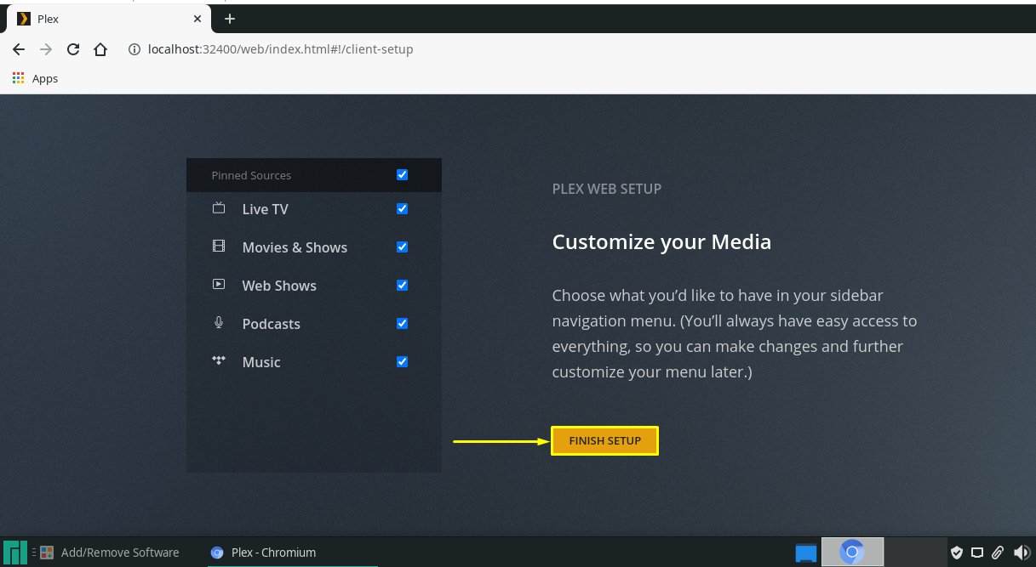Uncheck the Live TV checkbox
The width and height of the screenshot is (1036, 567).
pos(403,209)
